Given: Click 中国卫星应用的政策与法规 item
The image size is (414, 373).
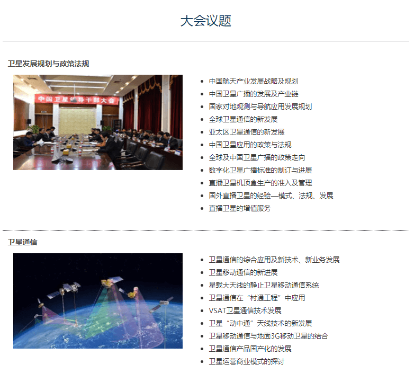Looking at the screenshot, I should [250, 145].
